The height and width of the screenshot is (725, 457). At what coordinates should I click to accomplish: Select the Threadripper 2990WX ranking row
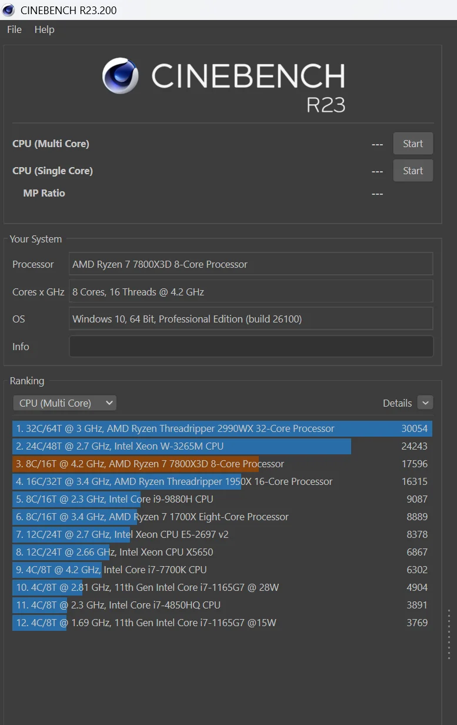222,428
